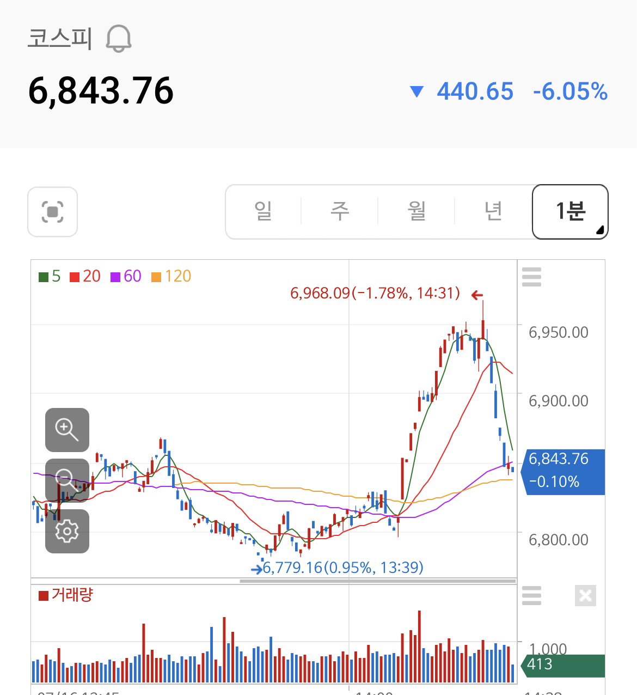This screenshot has width=637, height=695.
Task: Toggle the 5-period moving average legend
Action: (x=50, y=276)
